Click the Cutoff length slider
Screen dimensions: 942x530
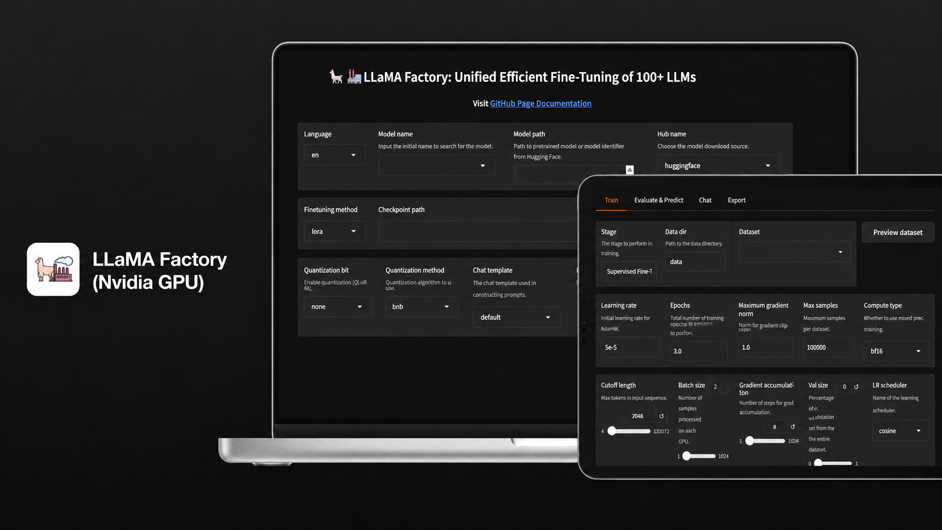coord(630,431)
